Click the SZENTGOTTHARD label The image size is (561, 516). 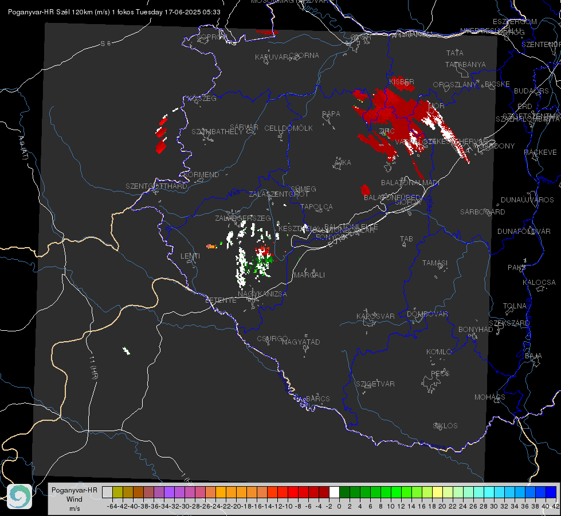pos(156,186)
